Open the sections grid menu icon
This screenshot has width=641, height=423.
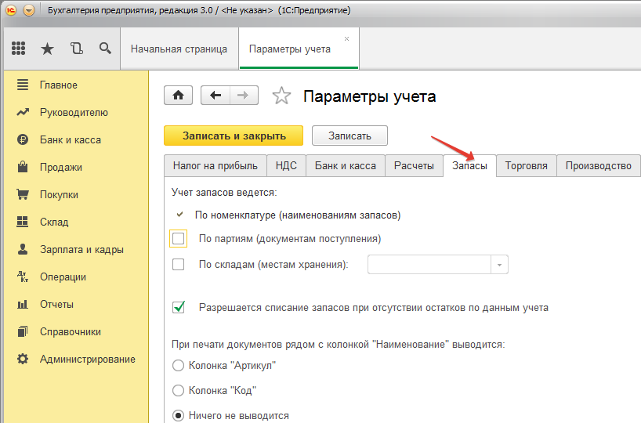(x=18, y=49)
